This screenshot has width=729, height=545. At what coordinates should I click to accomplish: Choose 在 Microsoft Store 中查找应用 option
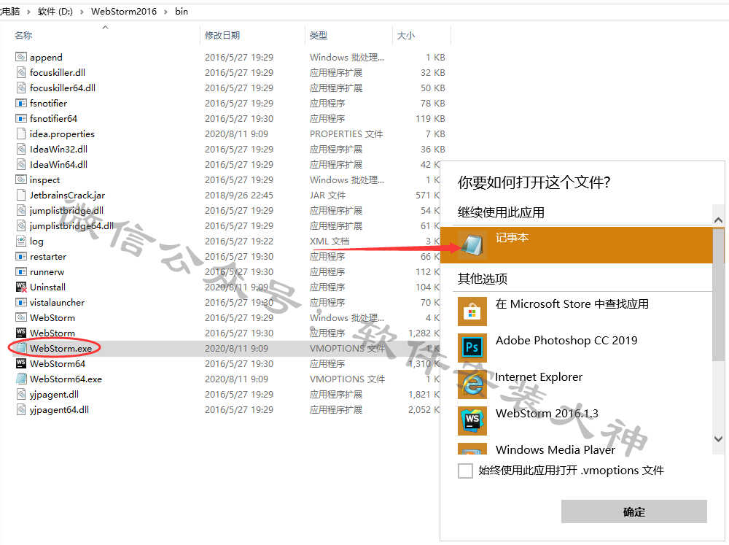tap(572, 304)
